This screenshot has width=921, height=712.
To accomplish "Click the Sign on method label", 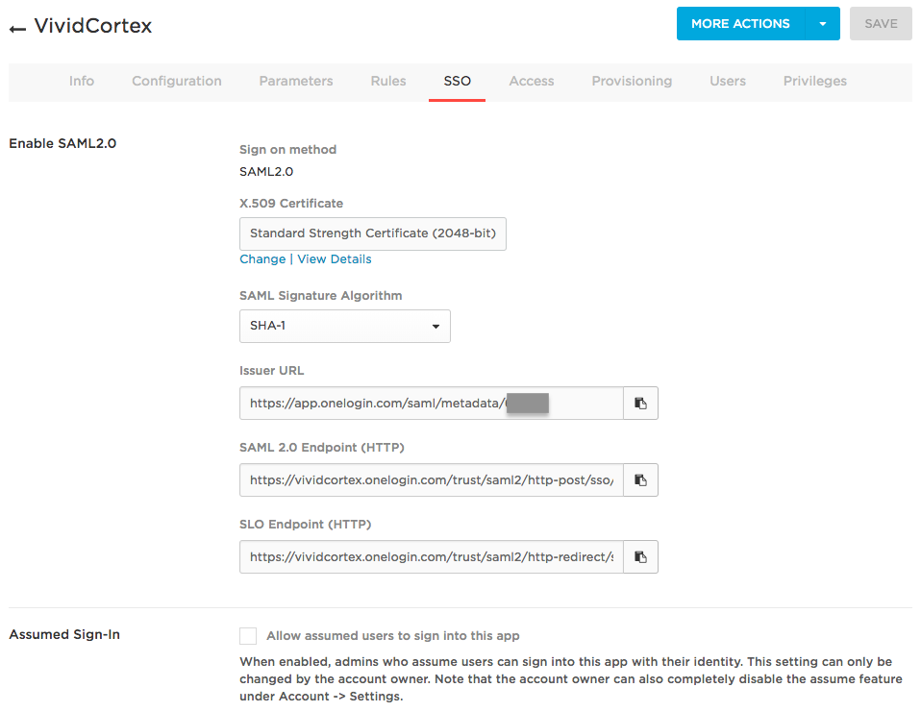I will pyautogui.click(x=287, y=150).
